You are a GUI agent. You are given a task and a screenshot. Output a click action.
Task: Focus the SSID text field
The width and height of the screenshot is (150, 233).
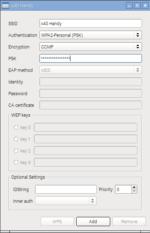click(91, 23)
